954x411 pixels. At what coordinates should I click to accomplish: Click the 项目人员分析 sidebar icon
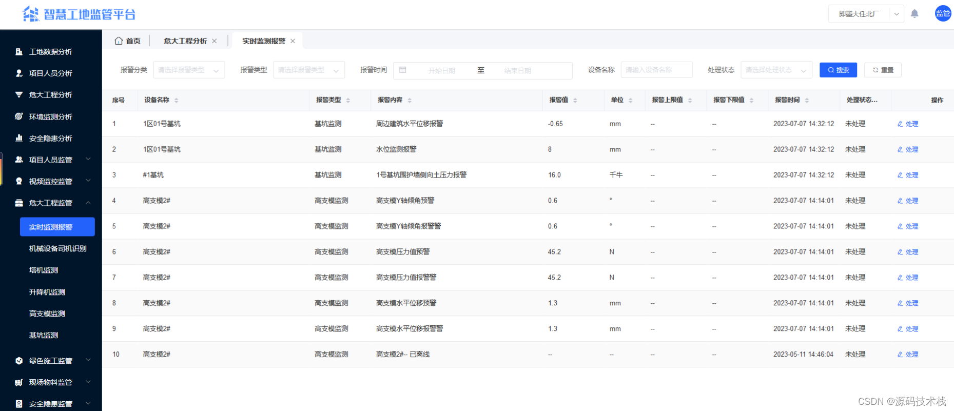(x=19, y=73)
